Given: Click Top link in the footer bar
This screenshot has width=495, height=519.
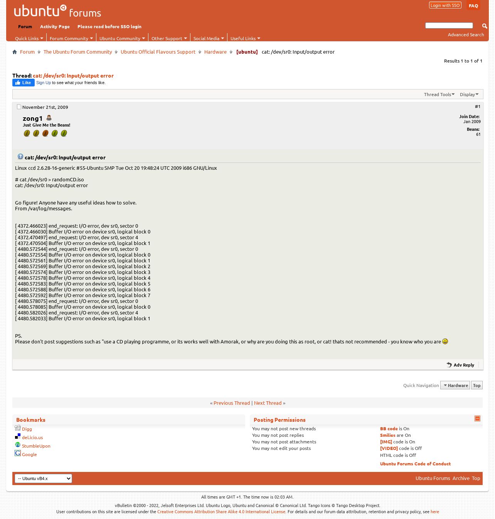Looking at the screenshot, I should (476, 478).
